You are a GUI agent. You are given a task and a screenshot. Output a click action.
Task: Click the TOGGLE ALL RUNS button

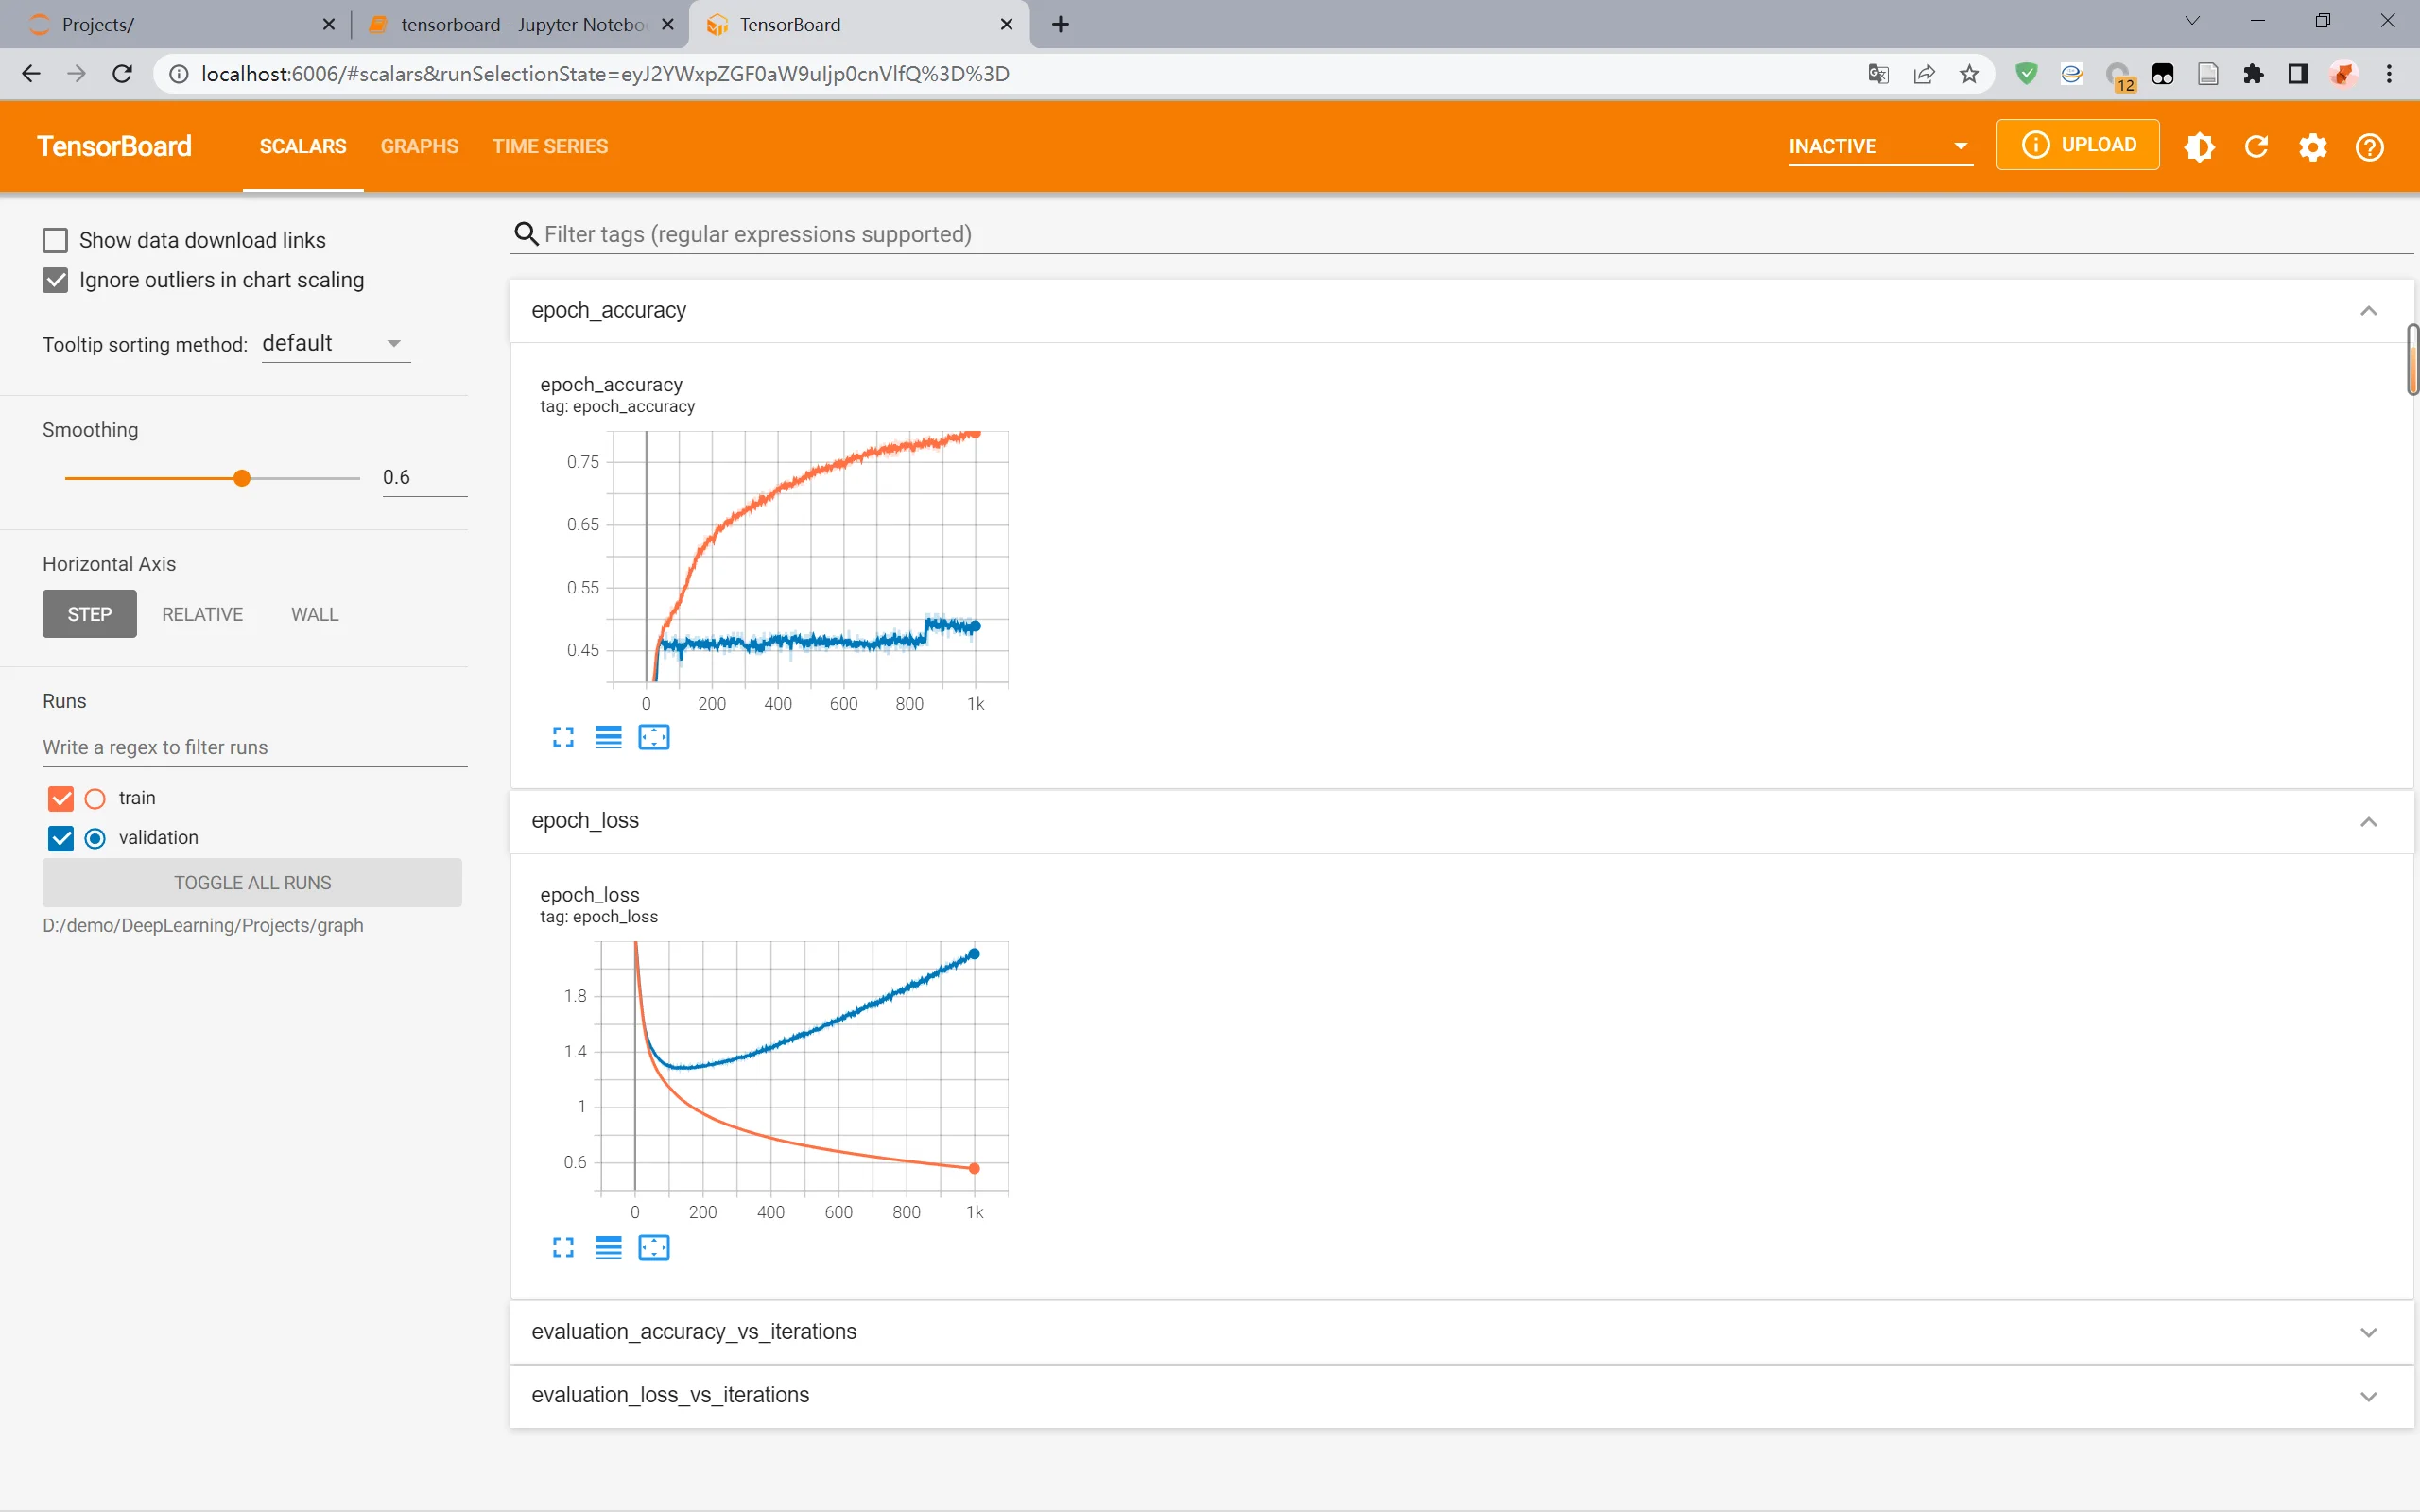coord(252,883)
